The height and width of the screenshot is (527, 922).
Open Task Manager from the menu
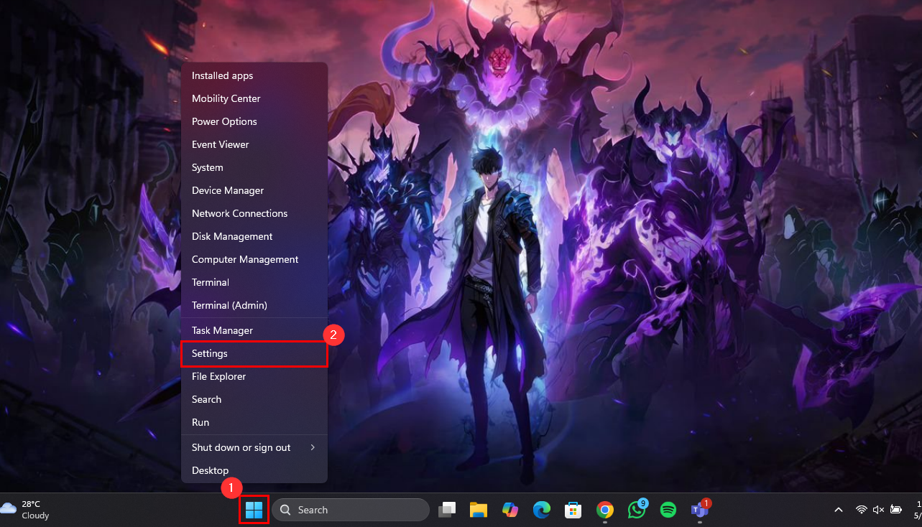(222, 330)
